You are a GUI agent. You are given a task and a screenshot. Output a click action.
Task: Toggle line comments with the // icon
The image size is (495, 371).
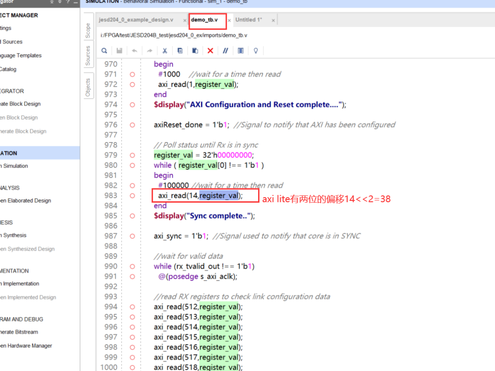click(225, 50)
